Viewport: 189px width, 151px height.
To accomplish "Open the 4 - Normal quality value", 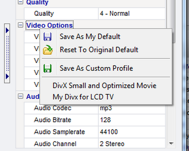I will point(132,14).
